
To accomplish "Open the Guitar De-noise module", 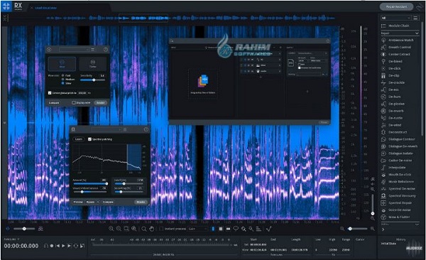I will [397, 160].
